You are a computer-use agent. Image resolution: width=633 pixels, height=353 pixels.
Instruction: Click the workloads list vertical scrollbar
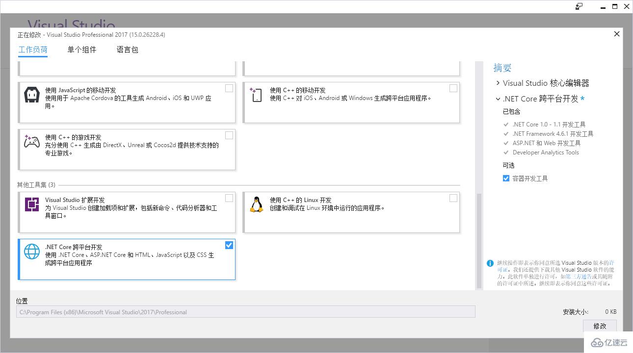click(479, 240)
